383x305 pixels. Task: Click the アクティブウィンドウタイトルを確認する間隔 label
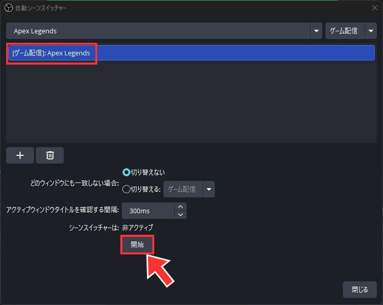point(63,210)
